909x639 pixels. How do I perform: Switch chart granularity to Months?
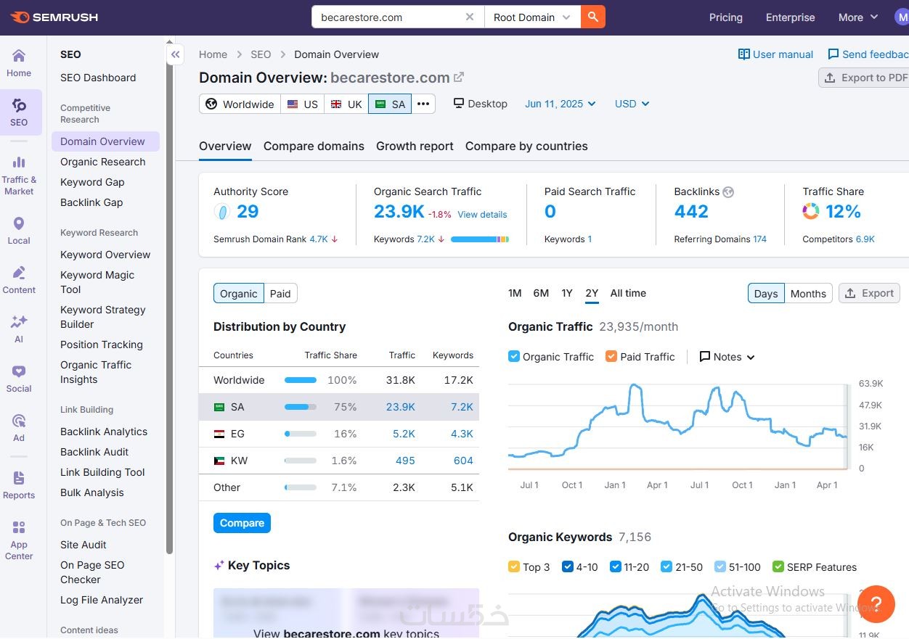[808, 293]
